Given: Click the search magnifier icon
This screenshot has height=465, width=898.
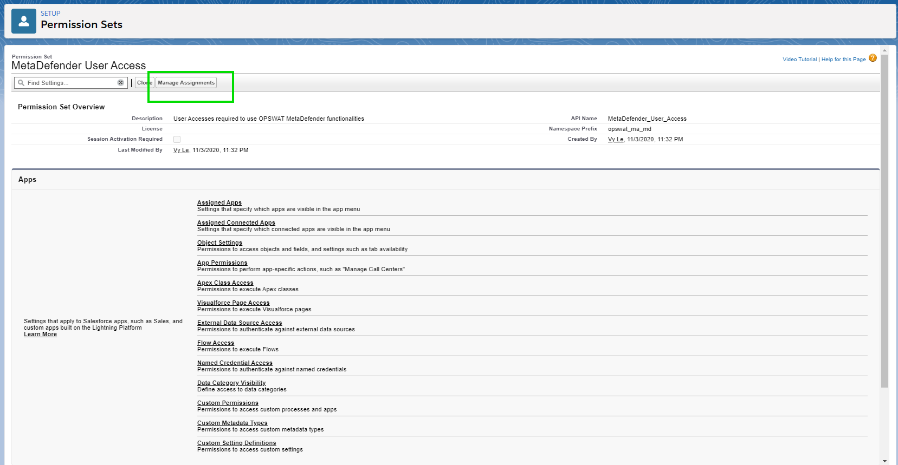Looking at the screenshot, I should (21, 83).
